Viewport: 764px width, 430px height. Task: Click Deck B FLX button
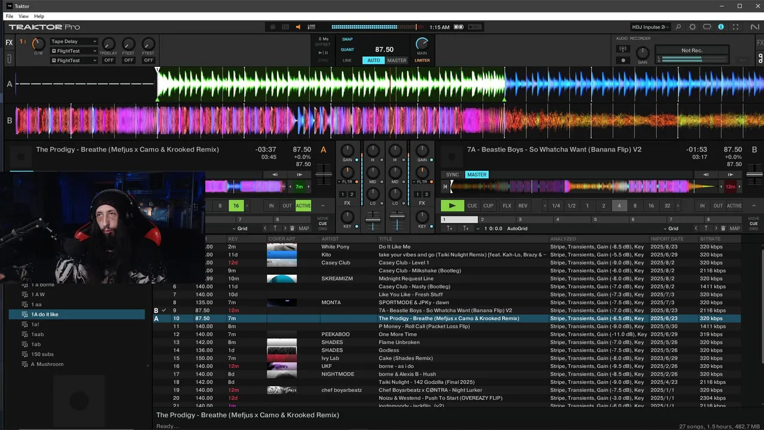(507, 205)
